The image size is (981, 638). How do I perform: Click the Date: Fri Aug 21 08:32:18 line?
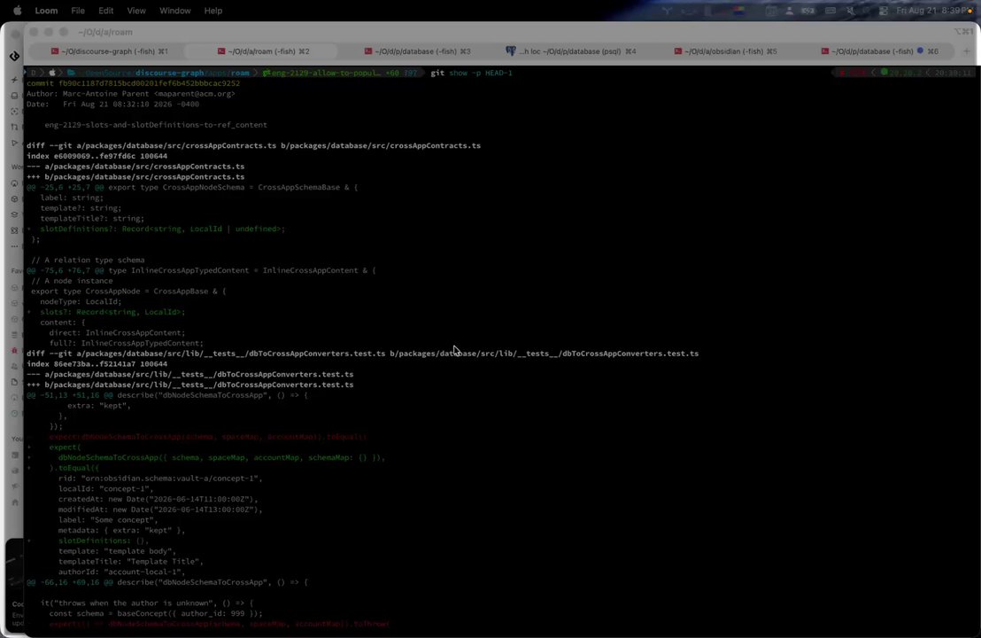tap(112, 104)
